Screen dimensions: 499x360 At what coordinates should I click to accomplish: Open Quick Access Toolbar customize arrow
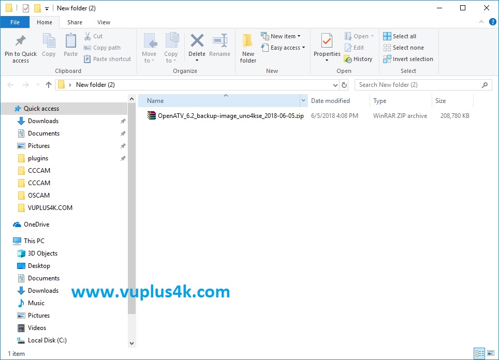pos(47,9)
